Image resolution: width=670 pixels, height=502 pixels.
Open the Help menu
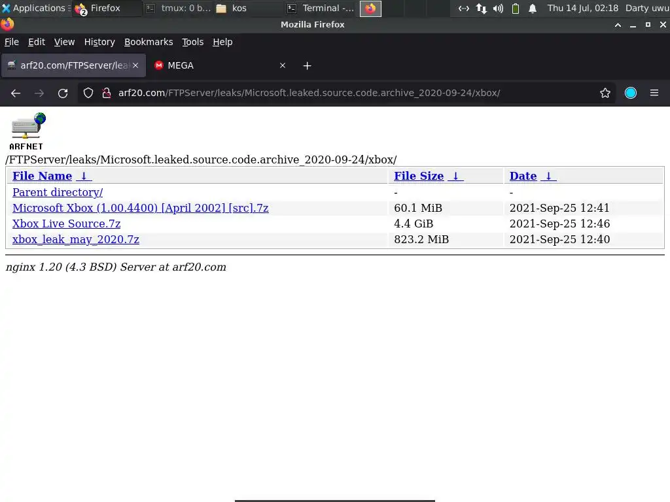pos(222,42)
